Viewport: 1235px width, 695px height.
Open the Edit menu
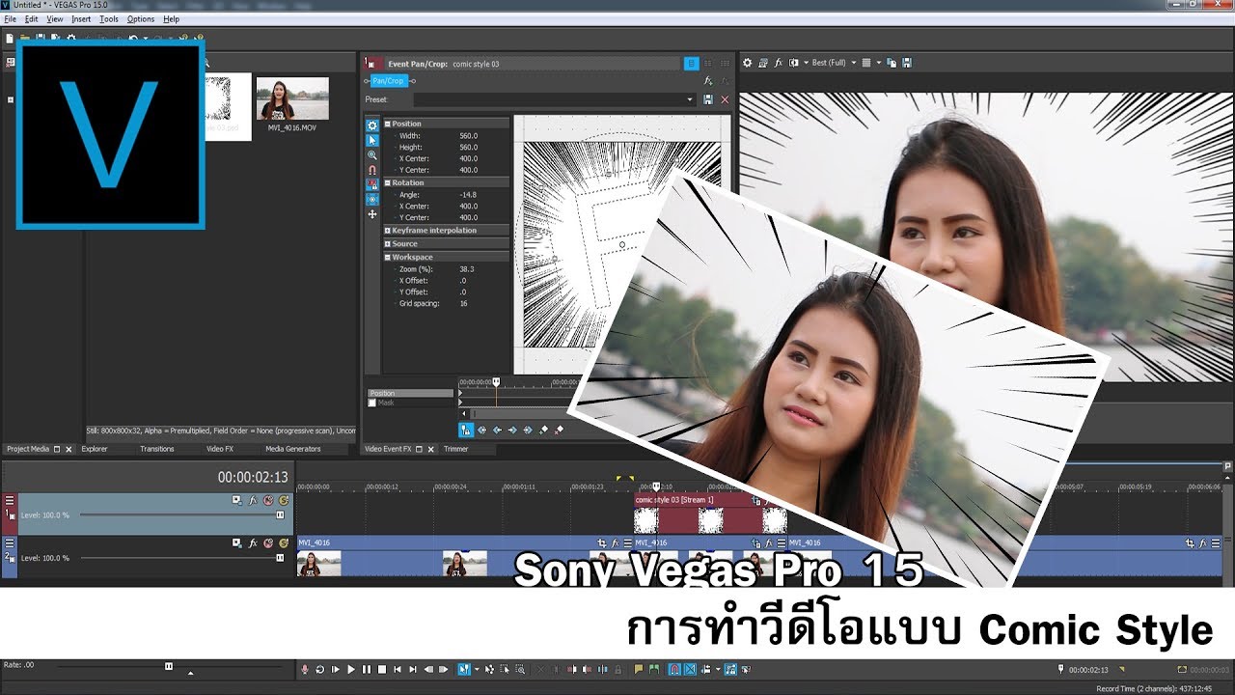(33, 19)
